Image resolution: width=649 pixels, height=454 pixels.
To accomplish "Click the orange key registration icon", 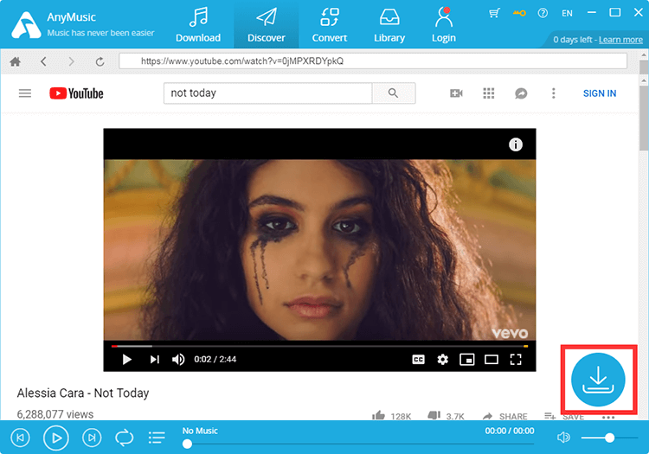I will [x=519, y=13].
